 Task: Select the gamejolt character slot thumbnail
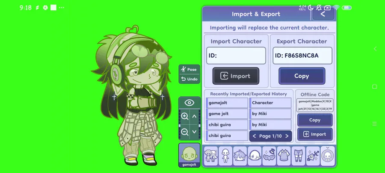[190, 155]
